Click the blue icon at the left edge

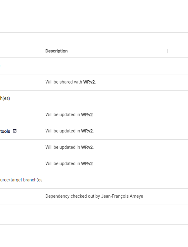[0, 66]
